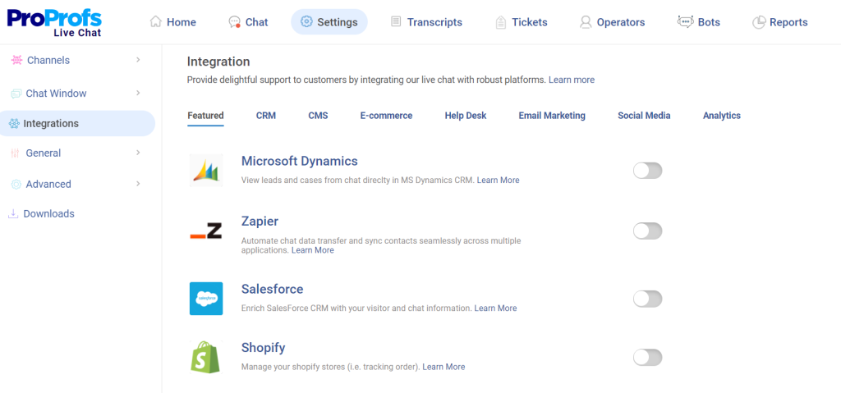The height and width of the screenshot is (393, 841).
Task: Open Zapier Learn More link
Action: (x=313, y=250)
